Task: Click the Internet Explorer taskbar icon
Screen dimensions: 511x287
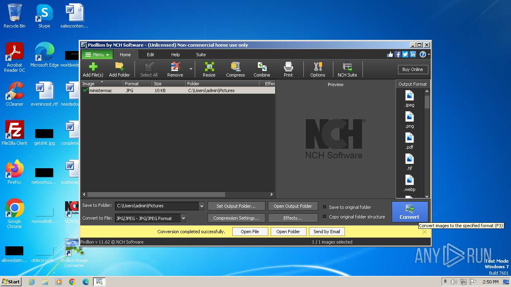Action: pyautogui.click(x=32, y=282)
